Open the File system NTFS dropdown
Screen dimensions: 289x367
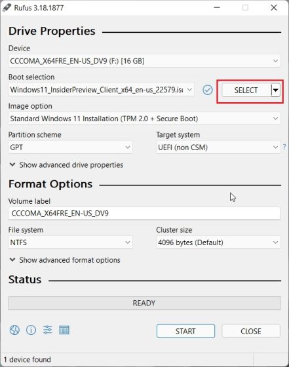[70, 242]
